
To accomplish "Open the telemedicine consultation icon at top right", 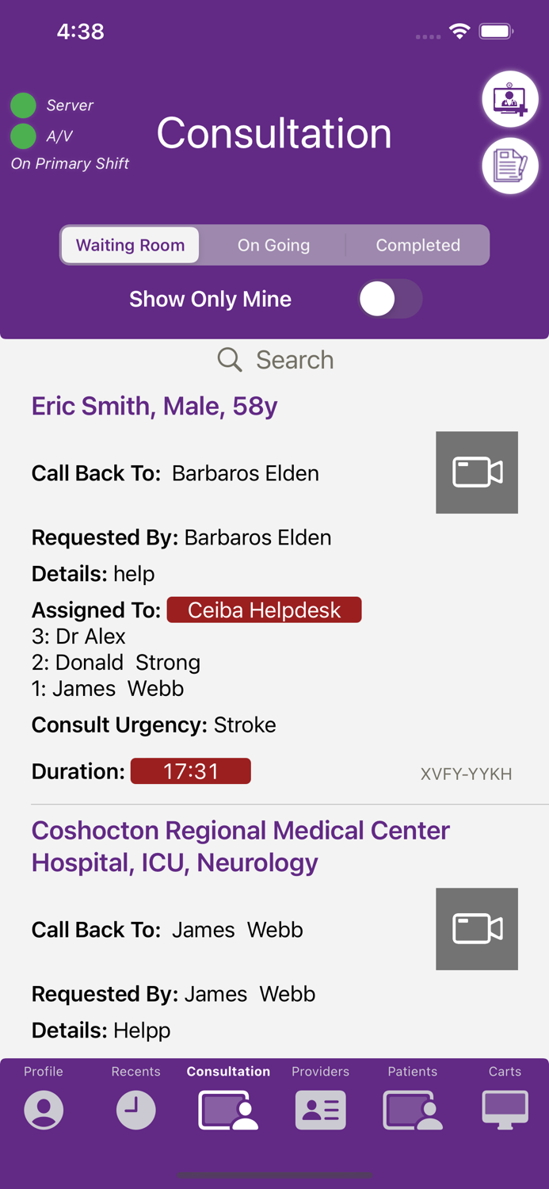I will point(509,98).
